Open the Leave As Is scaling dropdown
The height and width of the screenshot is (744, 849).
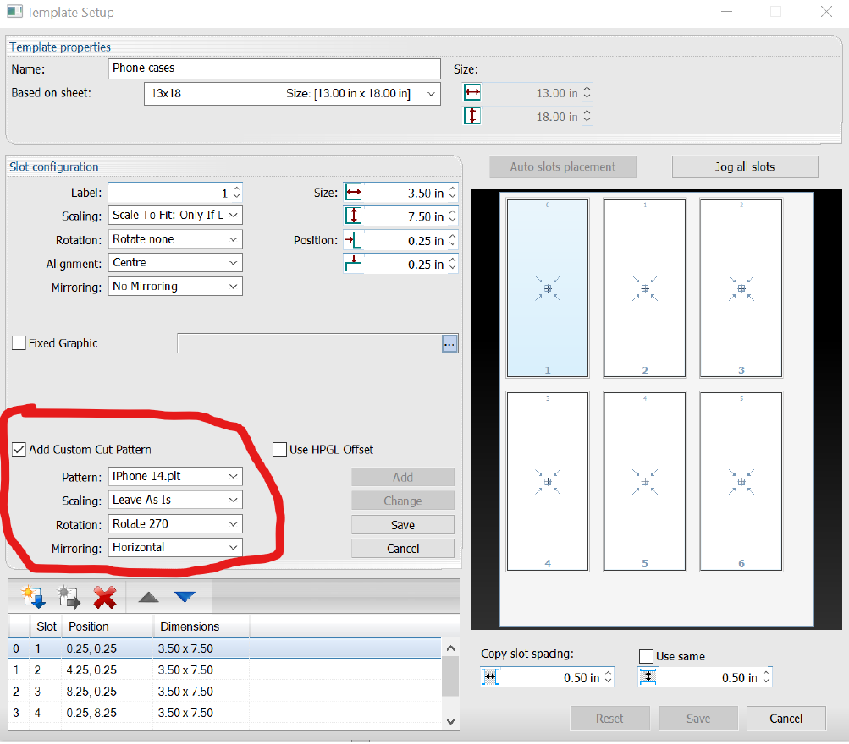tap(175, 501)
